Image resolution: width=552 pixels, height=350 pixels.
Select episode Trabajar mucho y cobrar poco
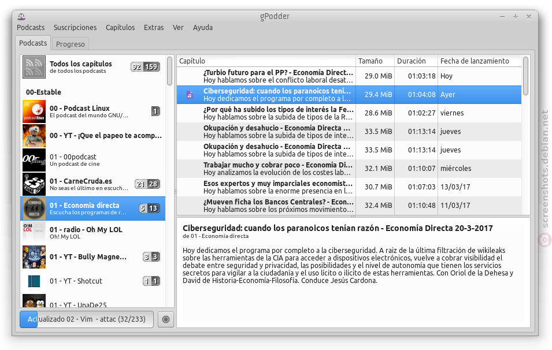click(x=349, y=169)
